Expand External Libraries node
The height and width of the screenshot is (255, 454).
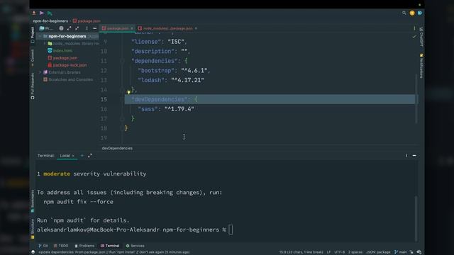pos(40,72)
